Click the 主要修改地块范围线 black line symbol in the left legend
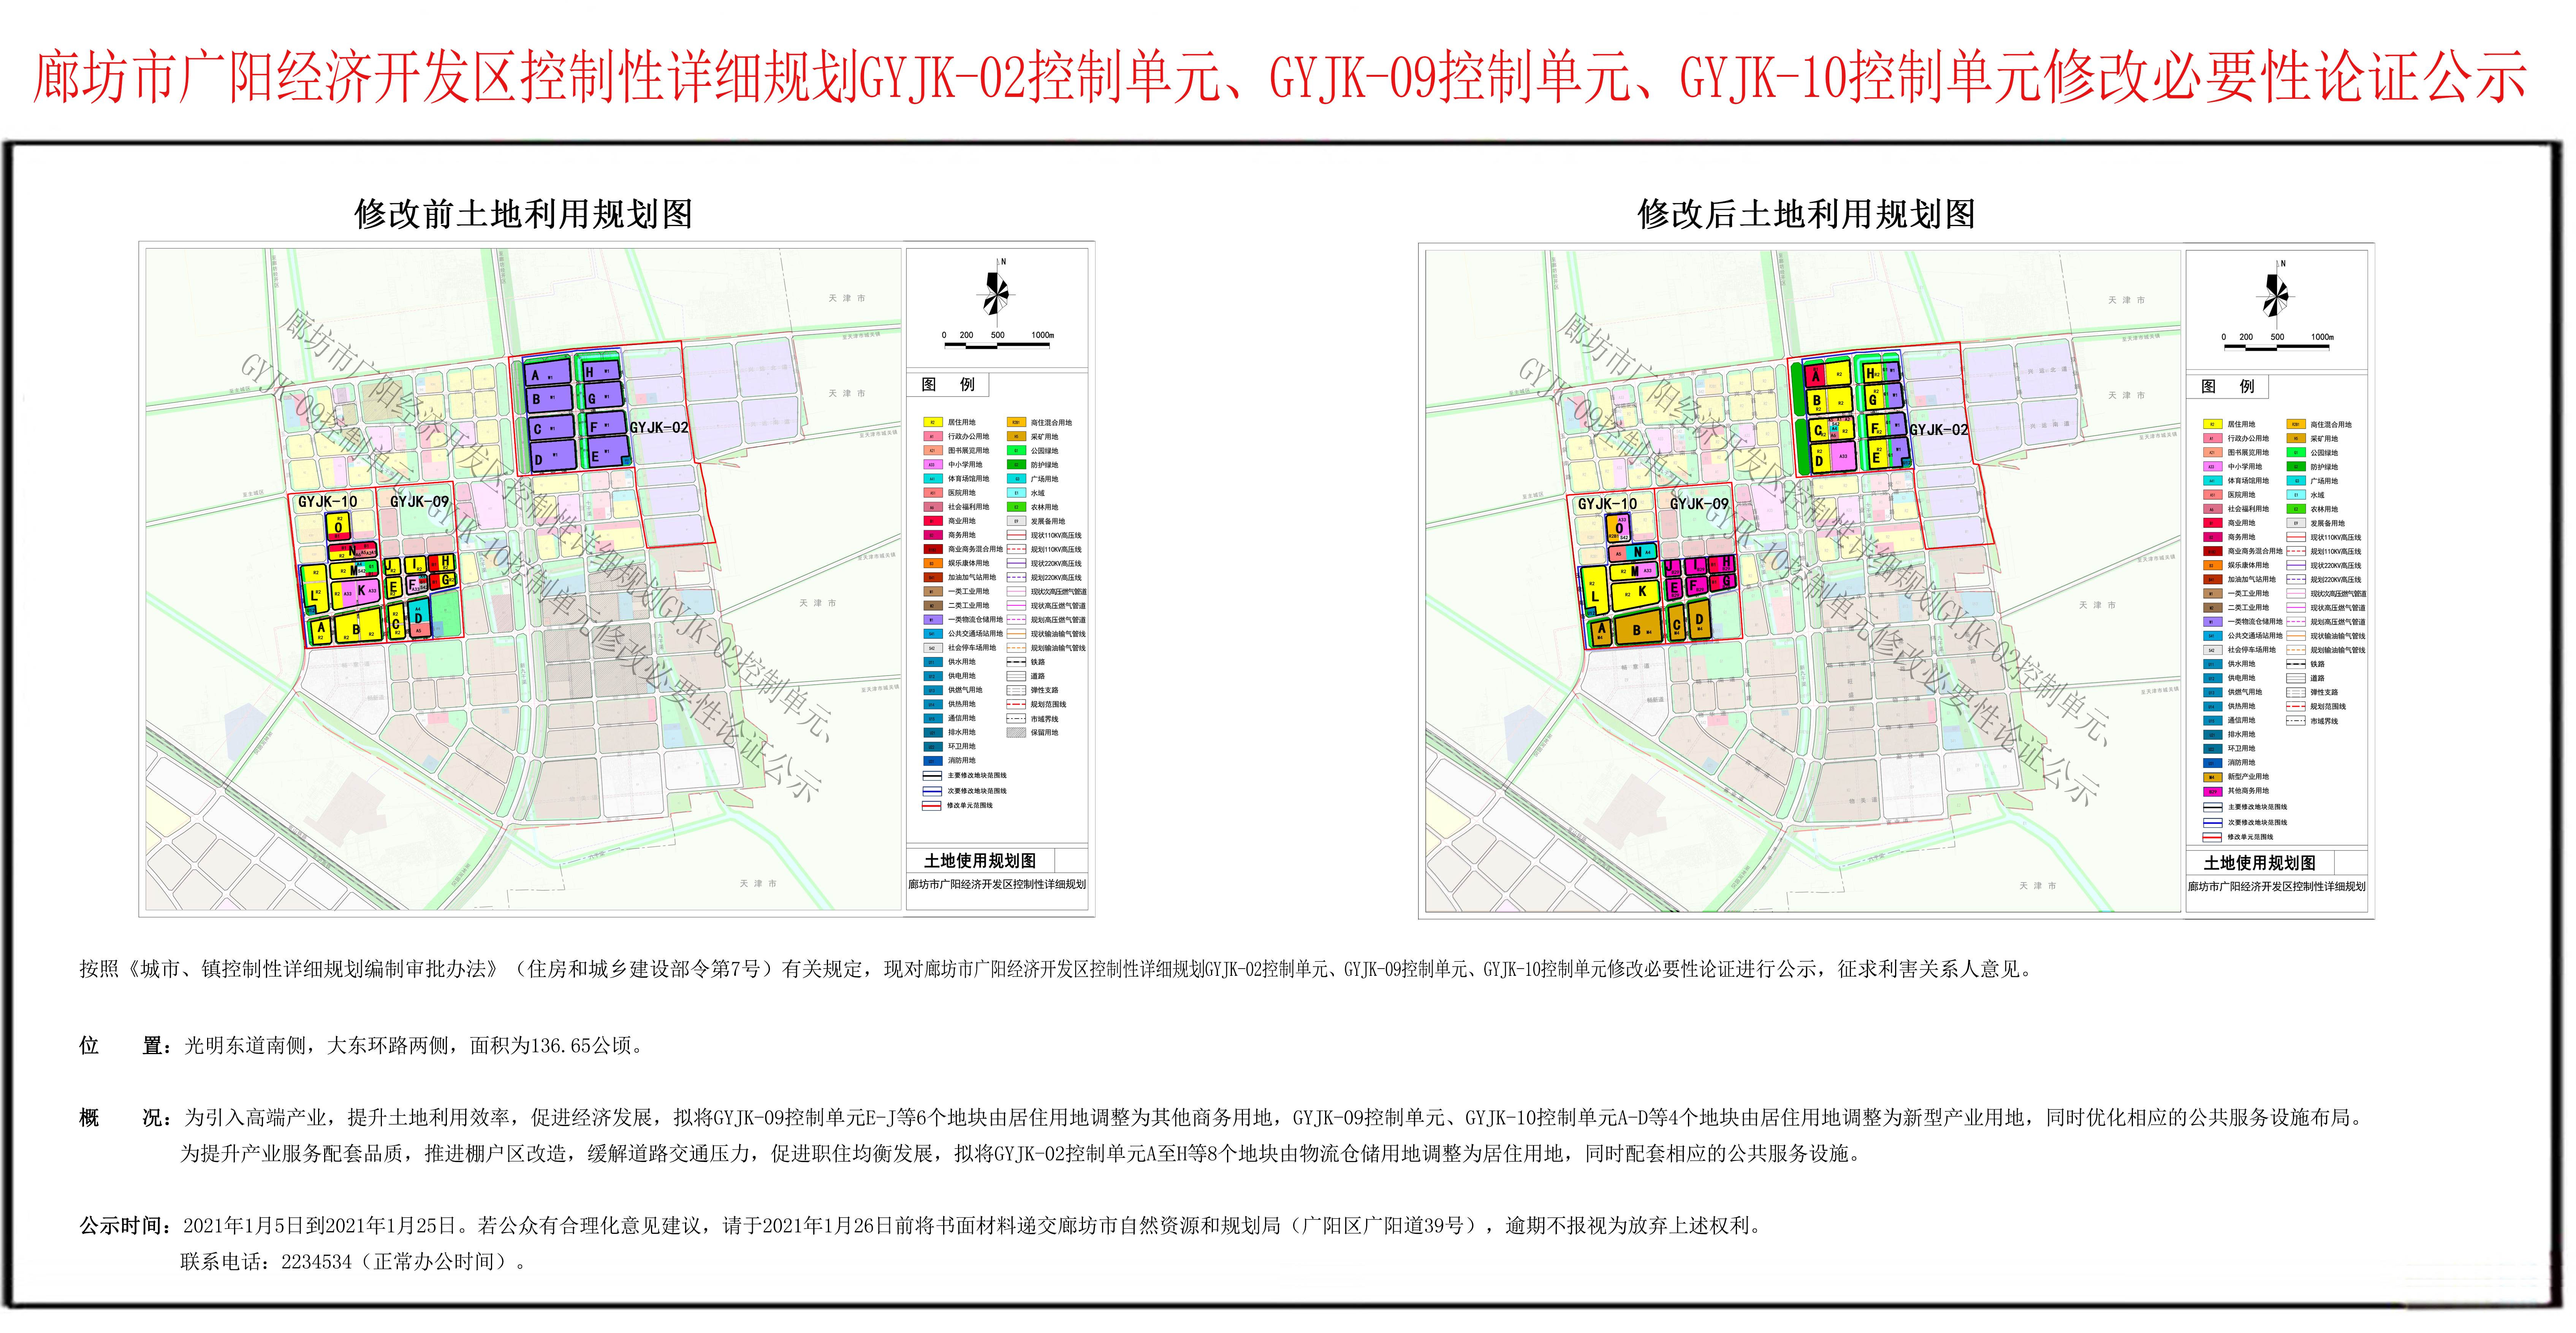Viewport: 2576px width, 1333px height. 932,776
